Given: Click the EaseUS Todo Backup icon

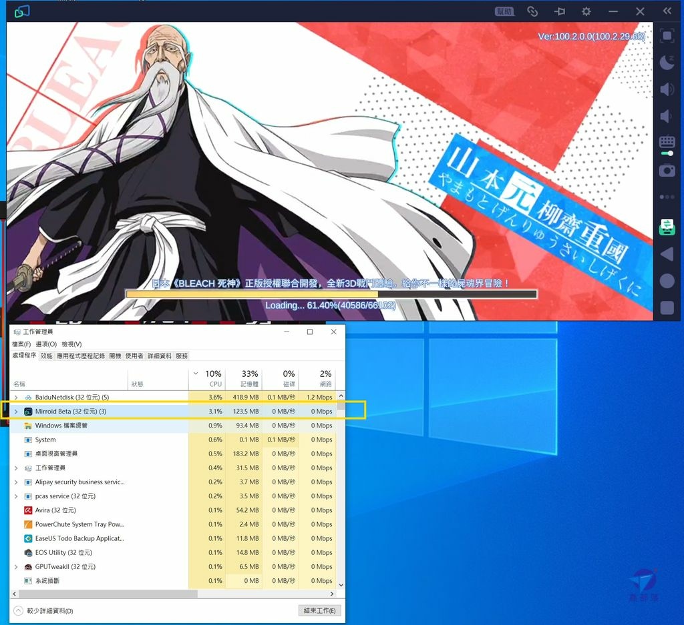Looking at the screenshot, I should [28, 538].
